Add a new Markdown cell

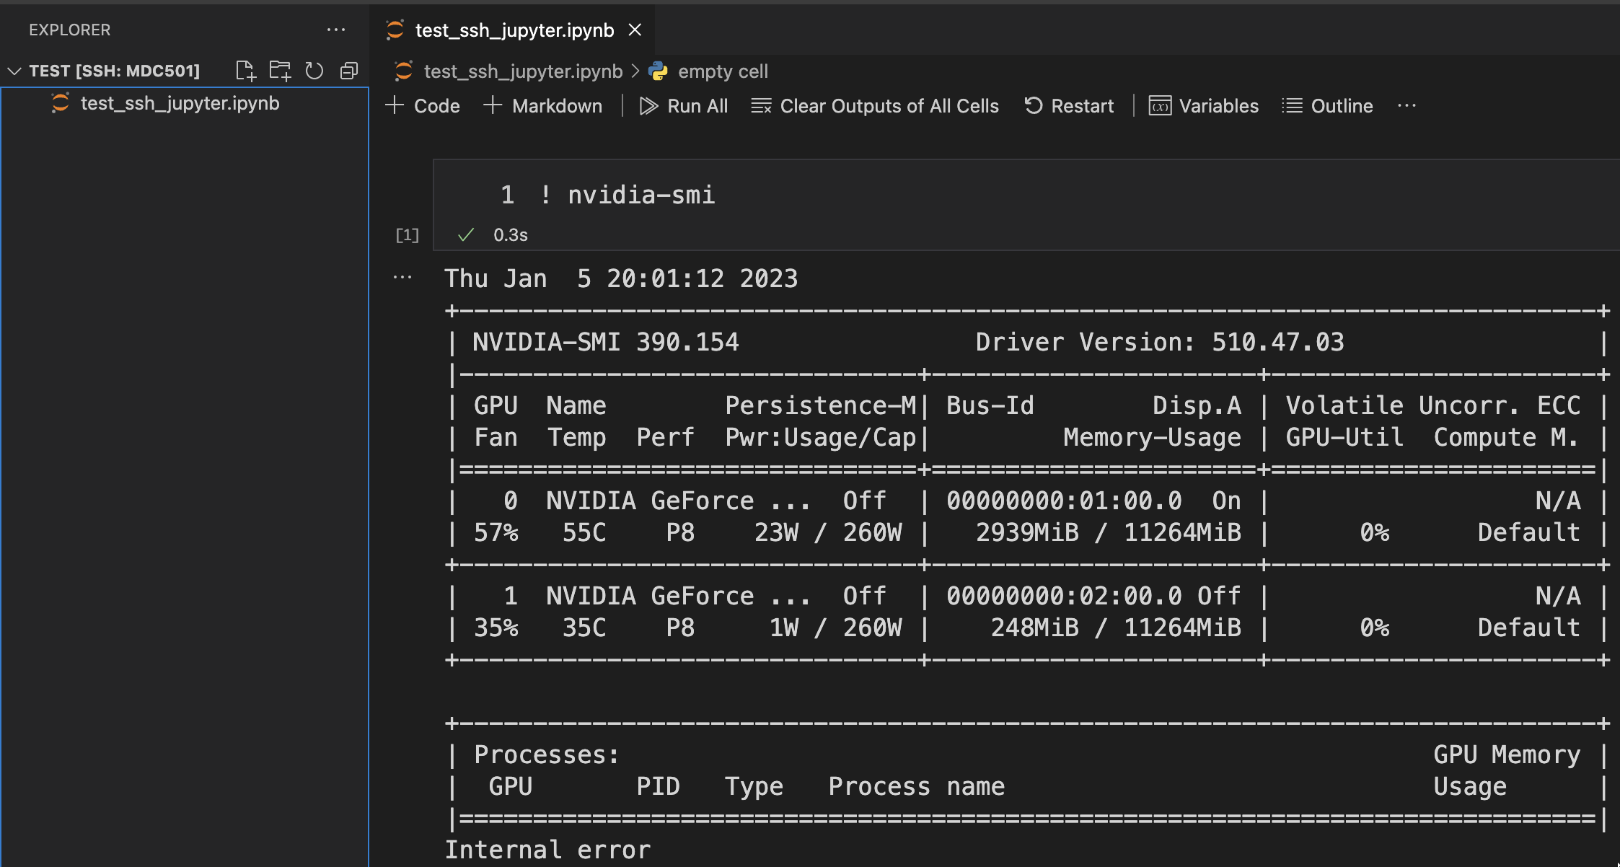pyautogui.click(x=543, y=106)
